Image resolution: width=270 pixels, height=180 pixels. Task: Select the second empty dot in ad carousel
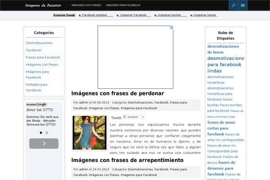coord(47,133)
